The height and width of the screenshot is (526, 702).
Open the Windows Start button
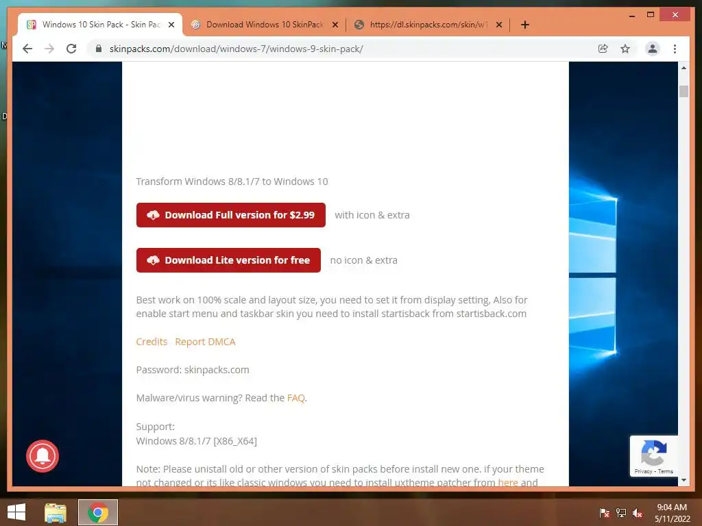click(x=16, y=512)
